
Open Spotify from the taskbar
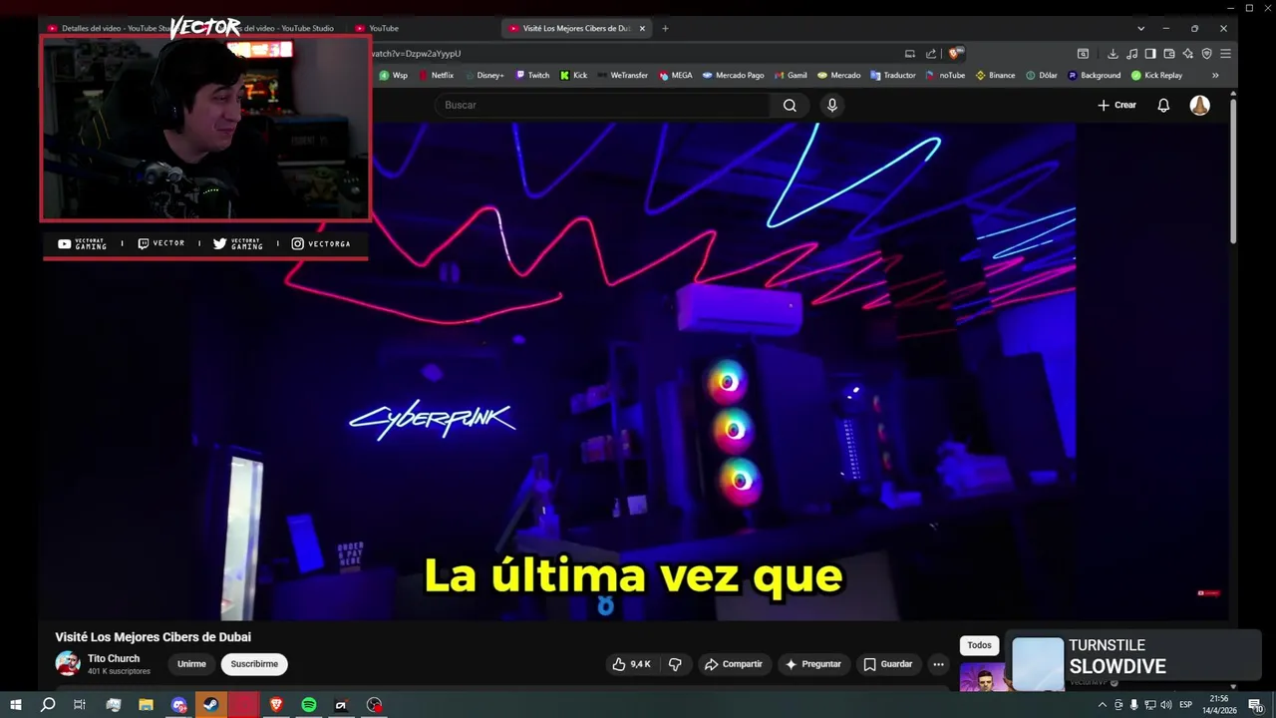(x=309, y=705)
